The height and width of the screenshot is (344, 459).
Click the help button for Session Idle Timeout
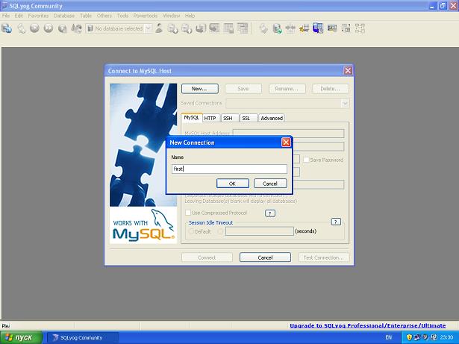pos(336,222)
